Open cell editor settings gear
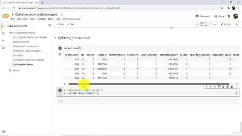The height and width of the screenshot is (136, 242). click(x=223, y=87)
